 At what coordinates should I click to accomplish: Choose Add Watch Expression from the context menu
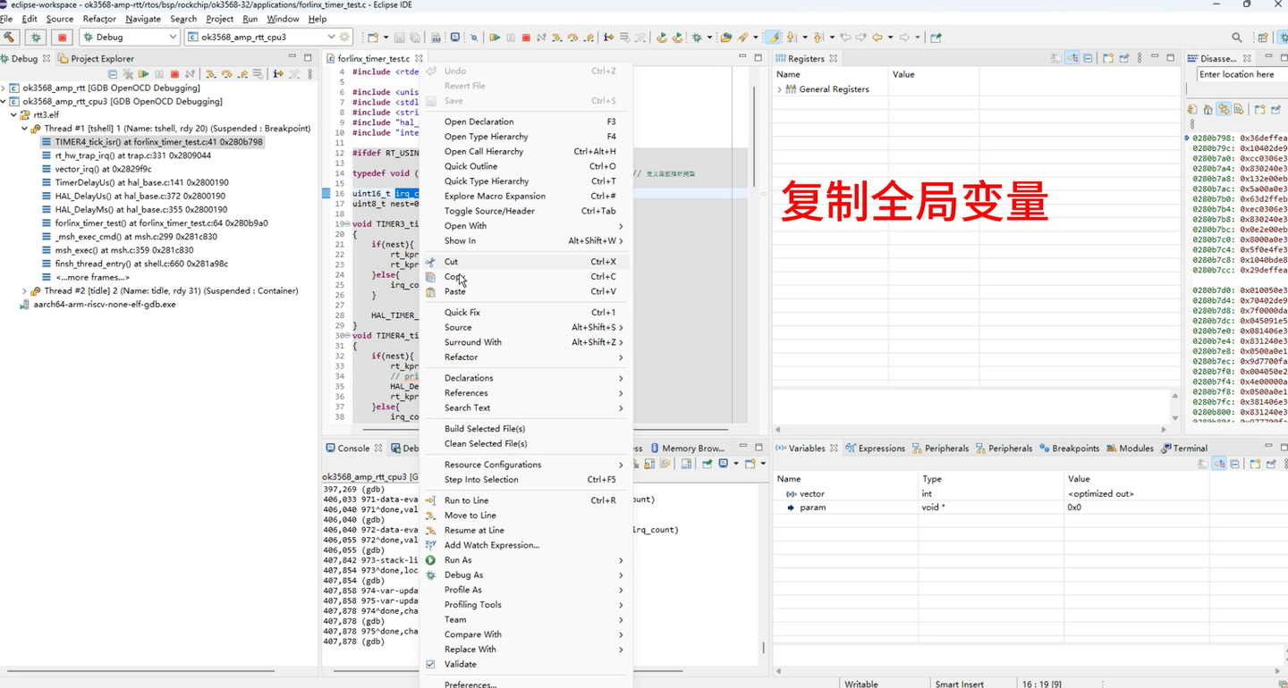pyautogui.click(x=526, y=545)
